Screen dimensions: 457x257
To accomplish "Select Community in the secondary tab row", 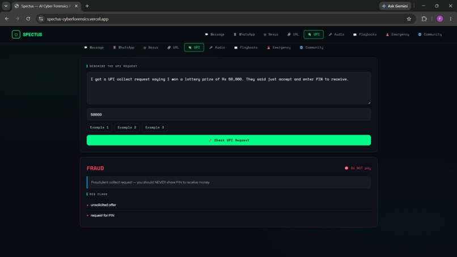I will coord(311,48).
